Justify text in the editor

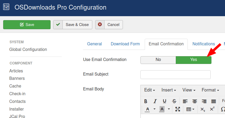[214, 101]
